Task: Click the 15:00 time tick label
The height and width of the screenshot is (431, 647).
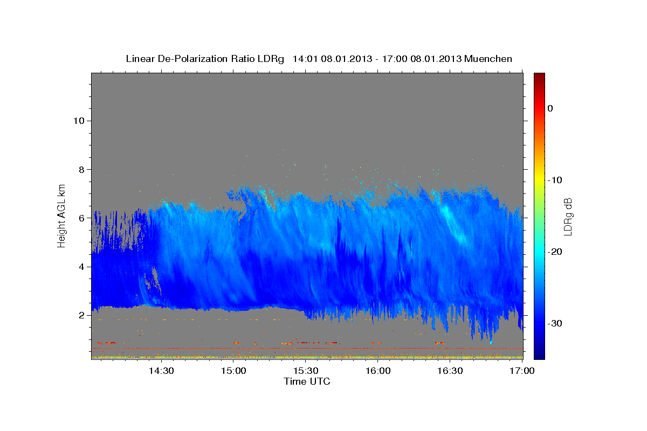Action: click(233, 371)
